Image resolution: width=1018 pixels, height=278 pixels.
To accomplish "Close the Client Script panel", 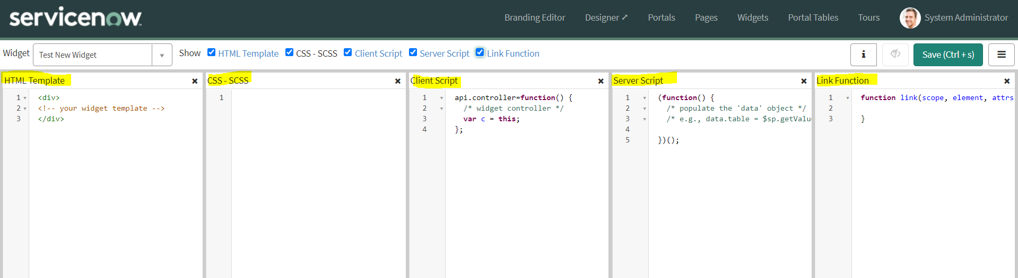I will (x=601, y=81).
